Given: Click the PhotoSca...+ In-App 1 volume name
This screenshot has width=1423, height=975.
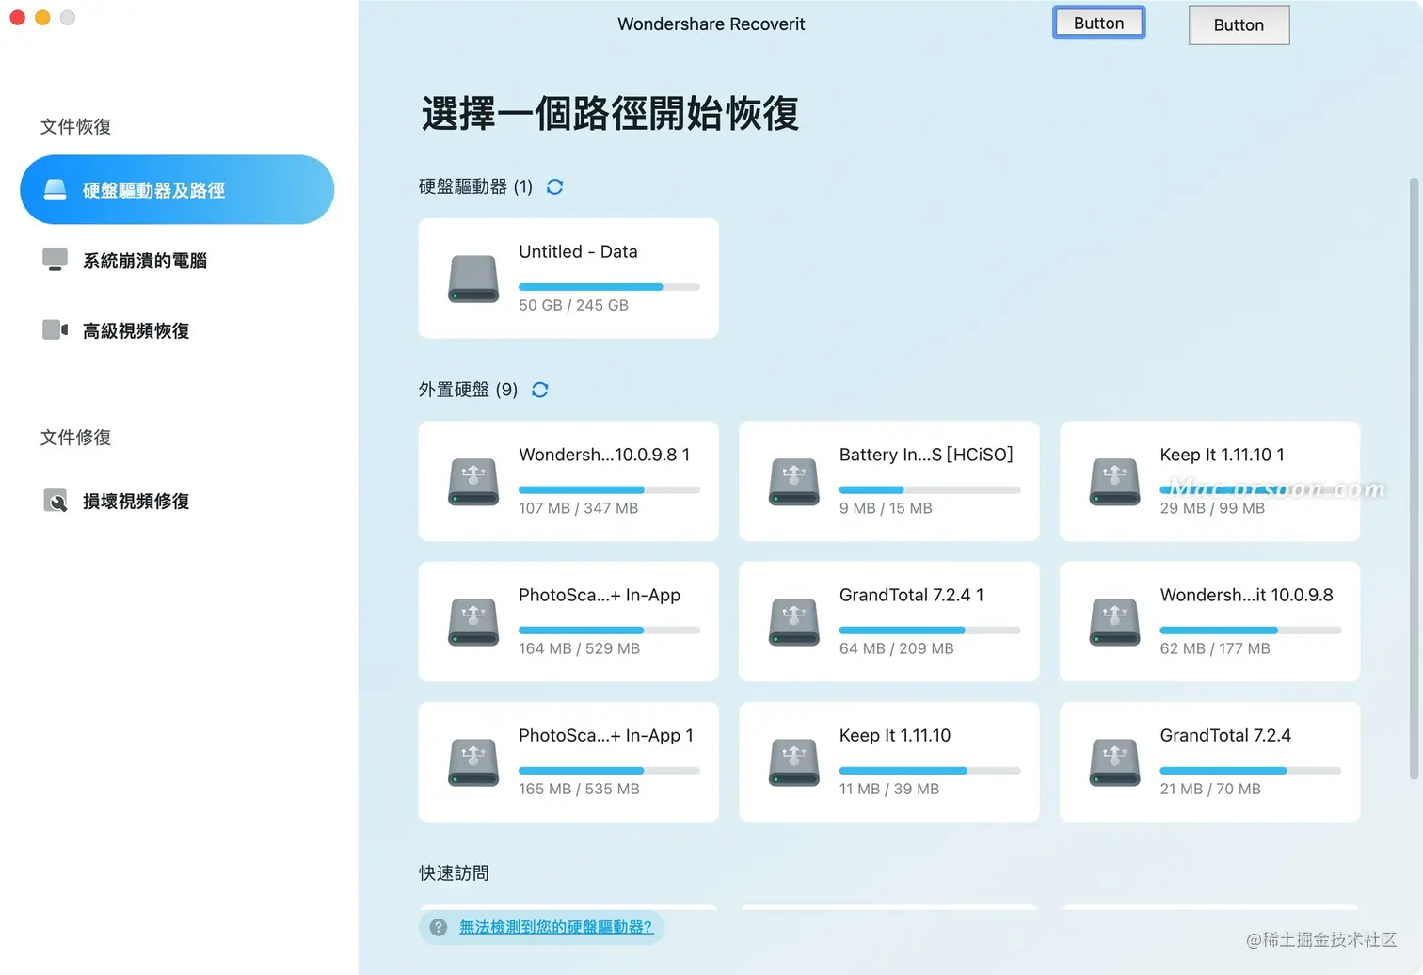Looking at the screenshot, I should point(606,735).
